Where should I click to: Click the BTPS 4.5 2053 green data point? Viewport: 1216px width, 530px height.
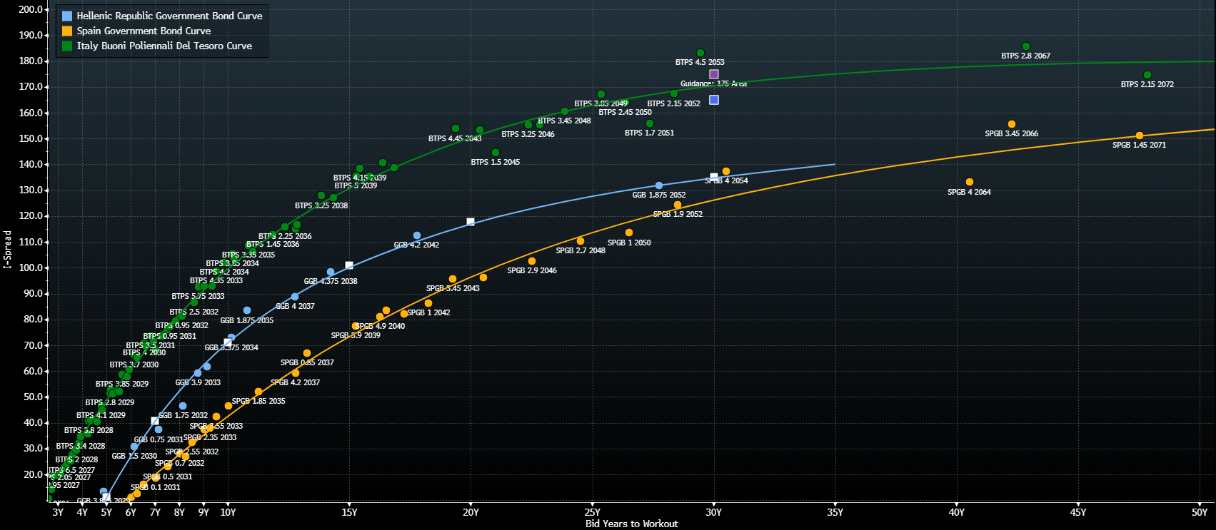click(700, 53)
